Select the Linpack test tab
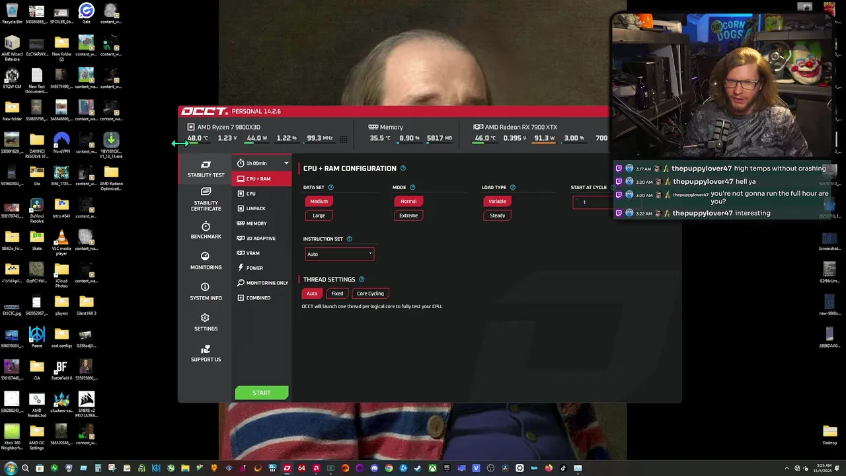The width and height of the screenshot is (846, 476). tap(261, 208)
